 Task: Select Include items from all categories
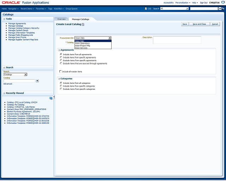click(61, 83)
